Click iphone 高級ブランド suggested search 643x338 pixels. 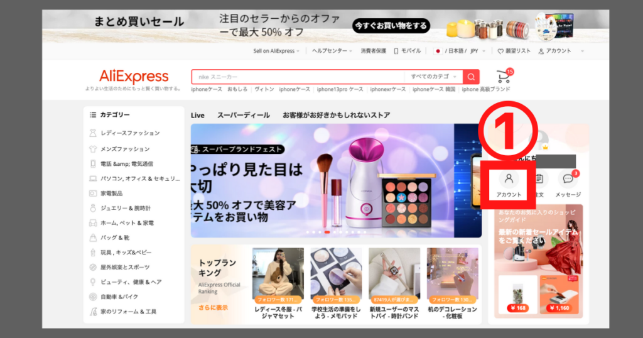pos(486,89)
